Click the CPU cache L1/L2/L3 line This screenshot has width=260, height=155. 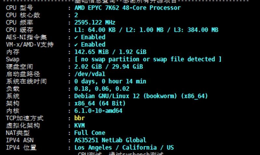(146, 30)
